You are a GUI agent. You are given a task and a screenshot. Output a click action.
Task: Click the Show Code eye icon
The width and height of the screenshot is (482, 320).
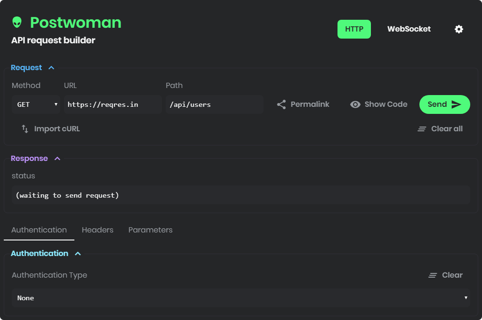click(355, 104)
